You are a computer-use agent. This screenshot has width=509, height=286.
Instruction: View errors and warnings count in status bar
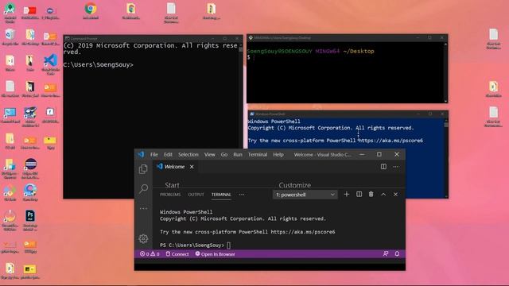(150, 254)
